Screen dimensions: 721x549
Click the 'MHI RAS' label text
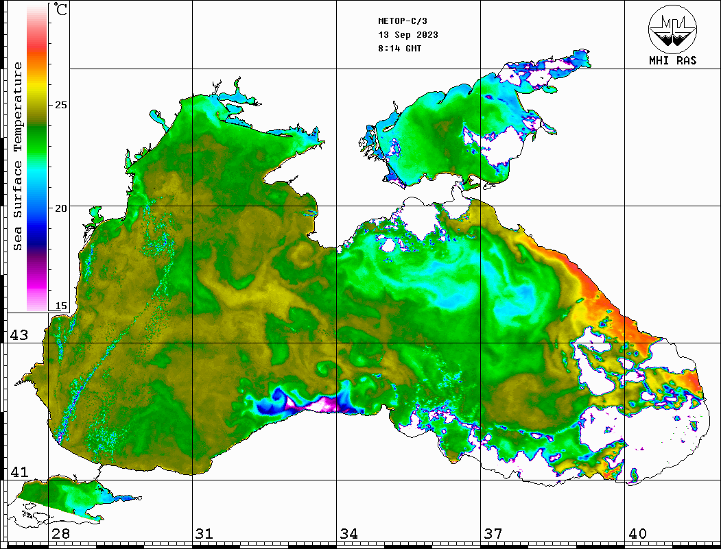(x=673, y=60)
